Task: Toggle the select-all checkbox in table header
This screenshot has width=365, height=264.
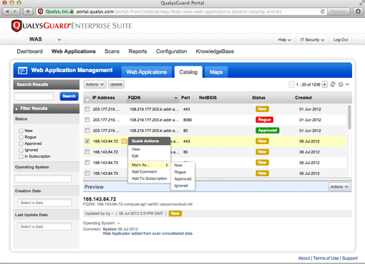Action: 87,99
